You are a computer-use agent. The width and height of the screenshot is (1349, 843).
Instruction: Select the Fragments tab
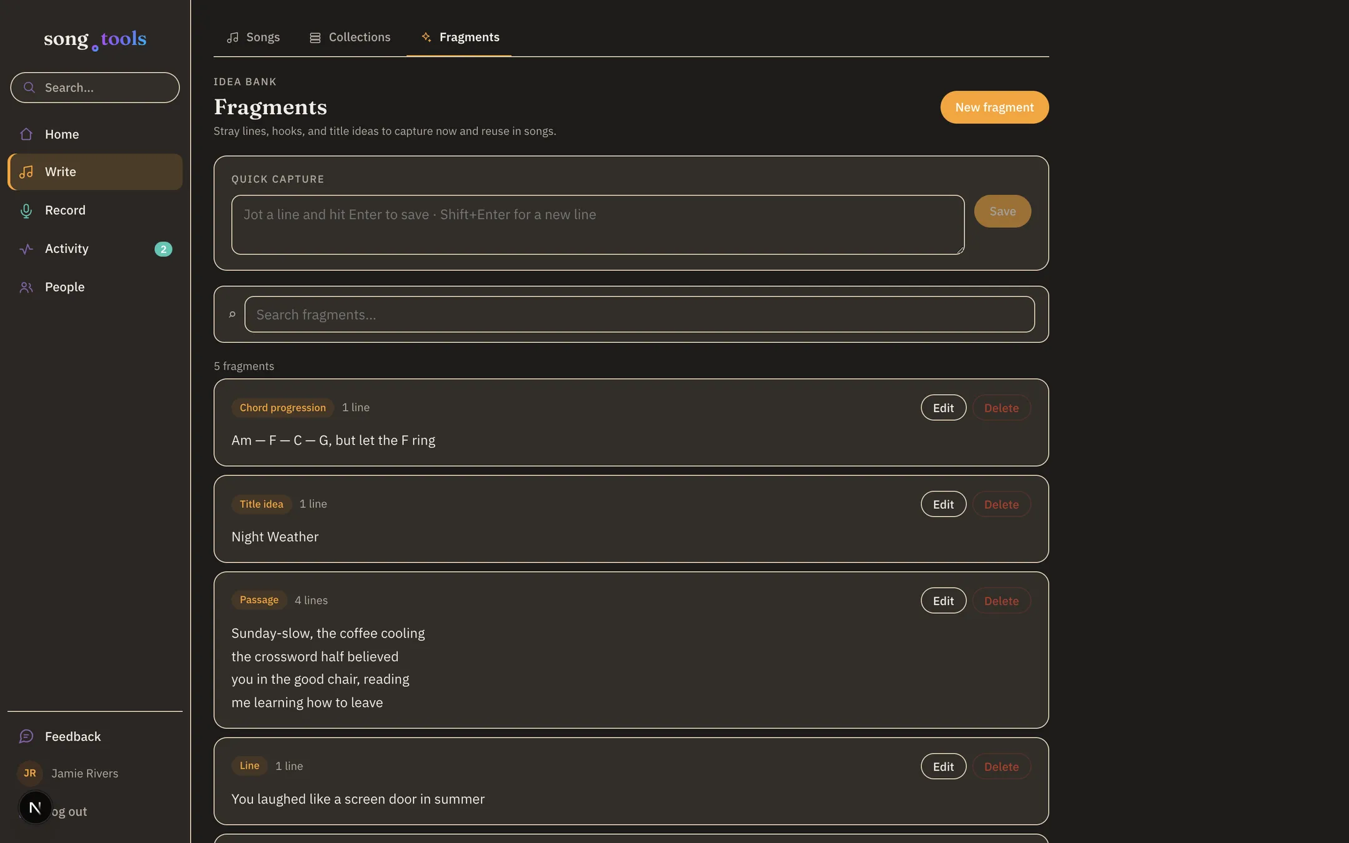[460, 37]
